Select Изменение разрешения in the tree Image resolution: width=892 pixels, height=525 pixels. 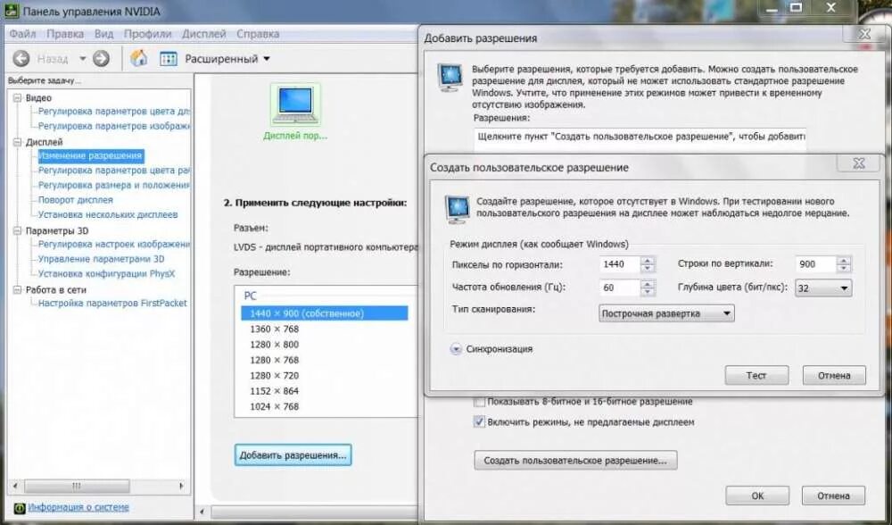pos(90,155)
